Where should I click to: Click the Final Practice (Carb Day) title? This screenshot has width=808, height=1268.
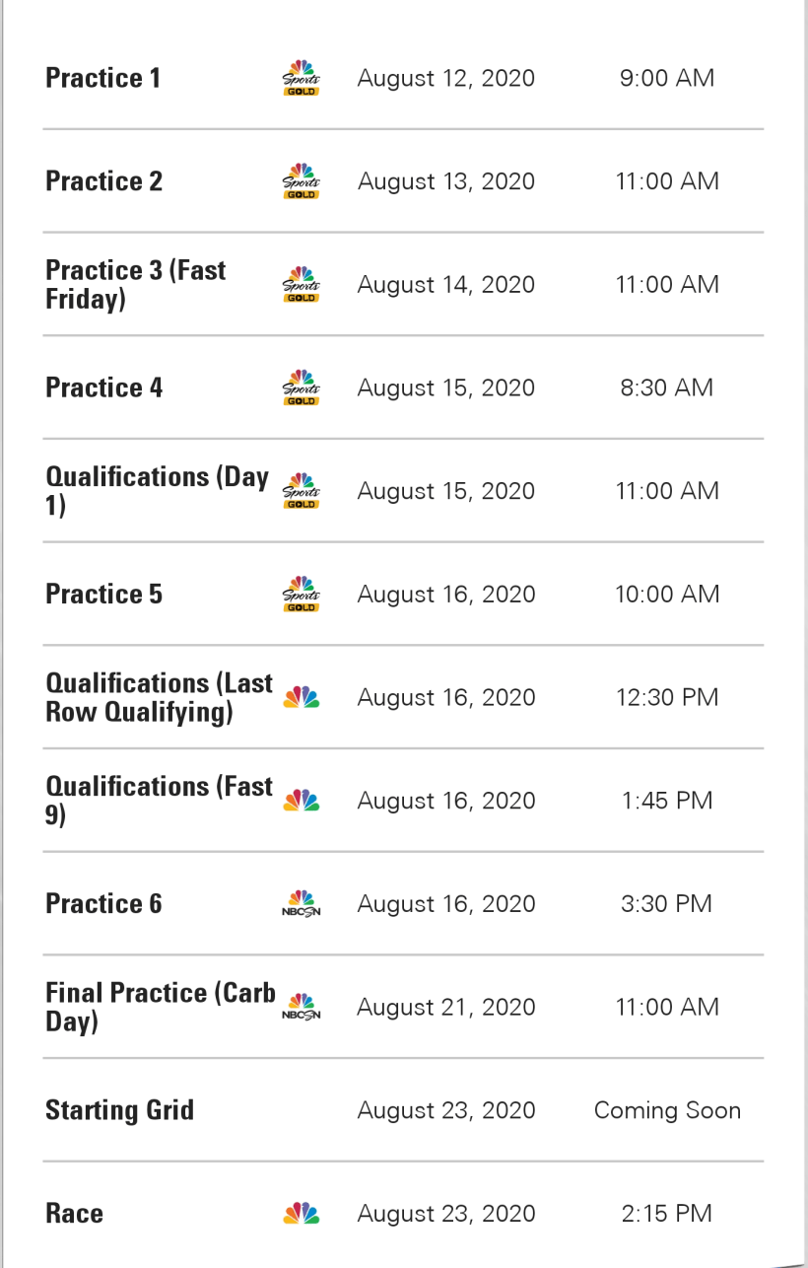[x=160, y=1007]
